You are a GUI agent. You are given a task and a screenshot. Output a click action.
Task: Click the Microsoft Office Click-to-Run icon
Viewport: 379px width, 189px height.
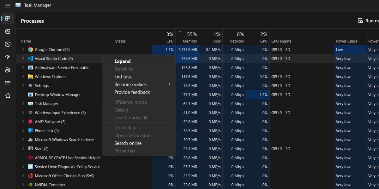(30, 176)
